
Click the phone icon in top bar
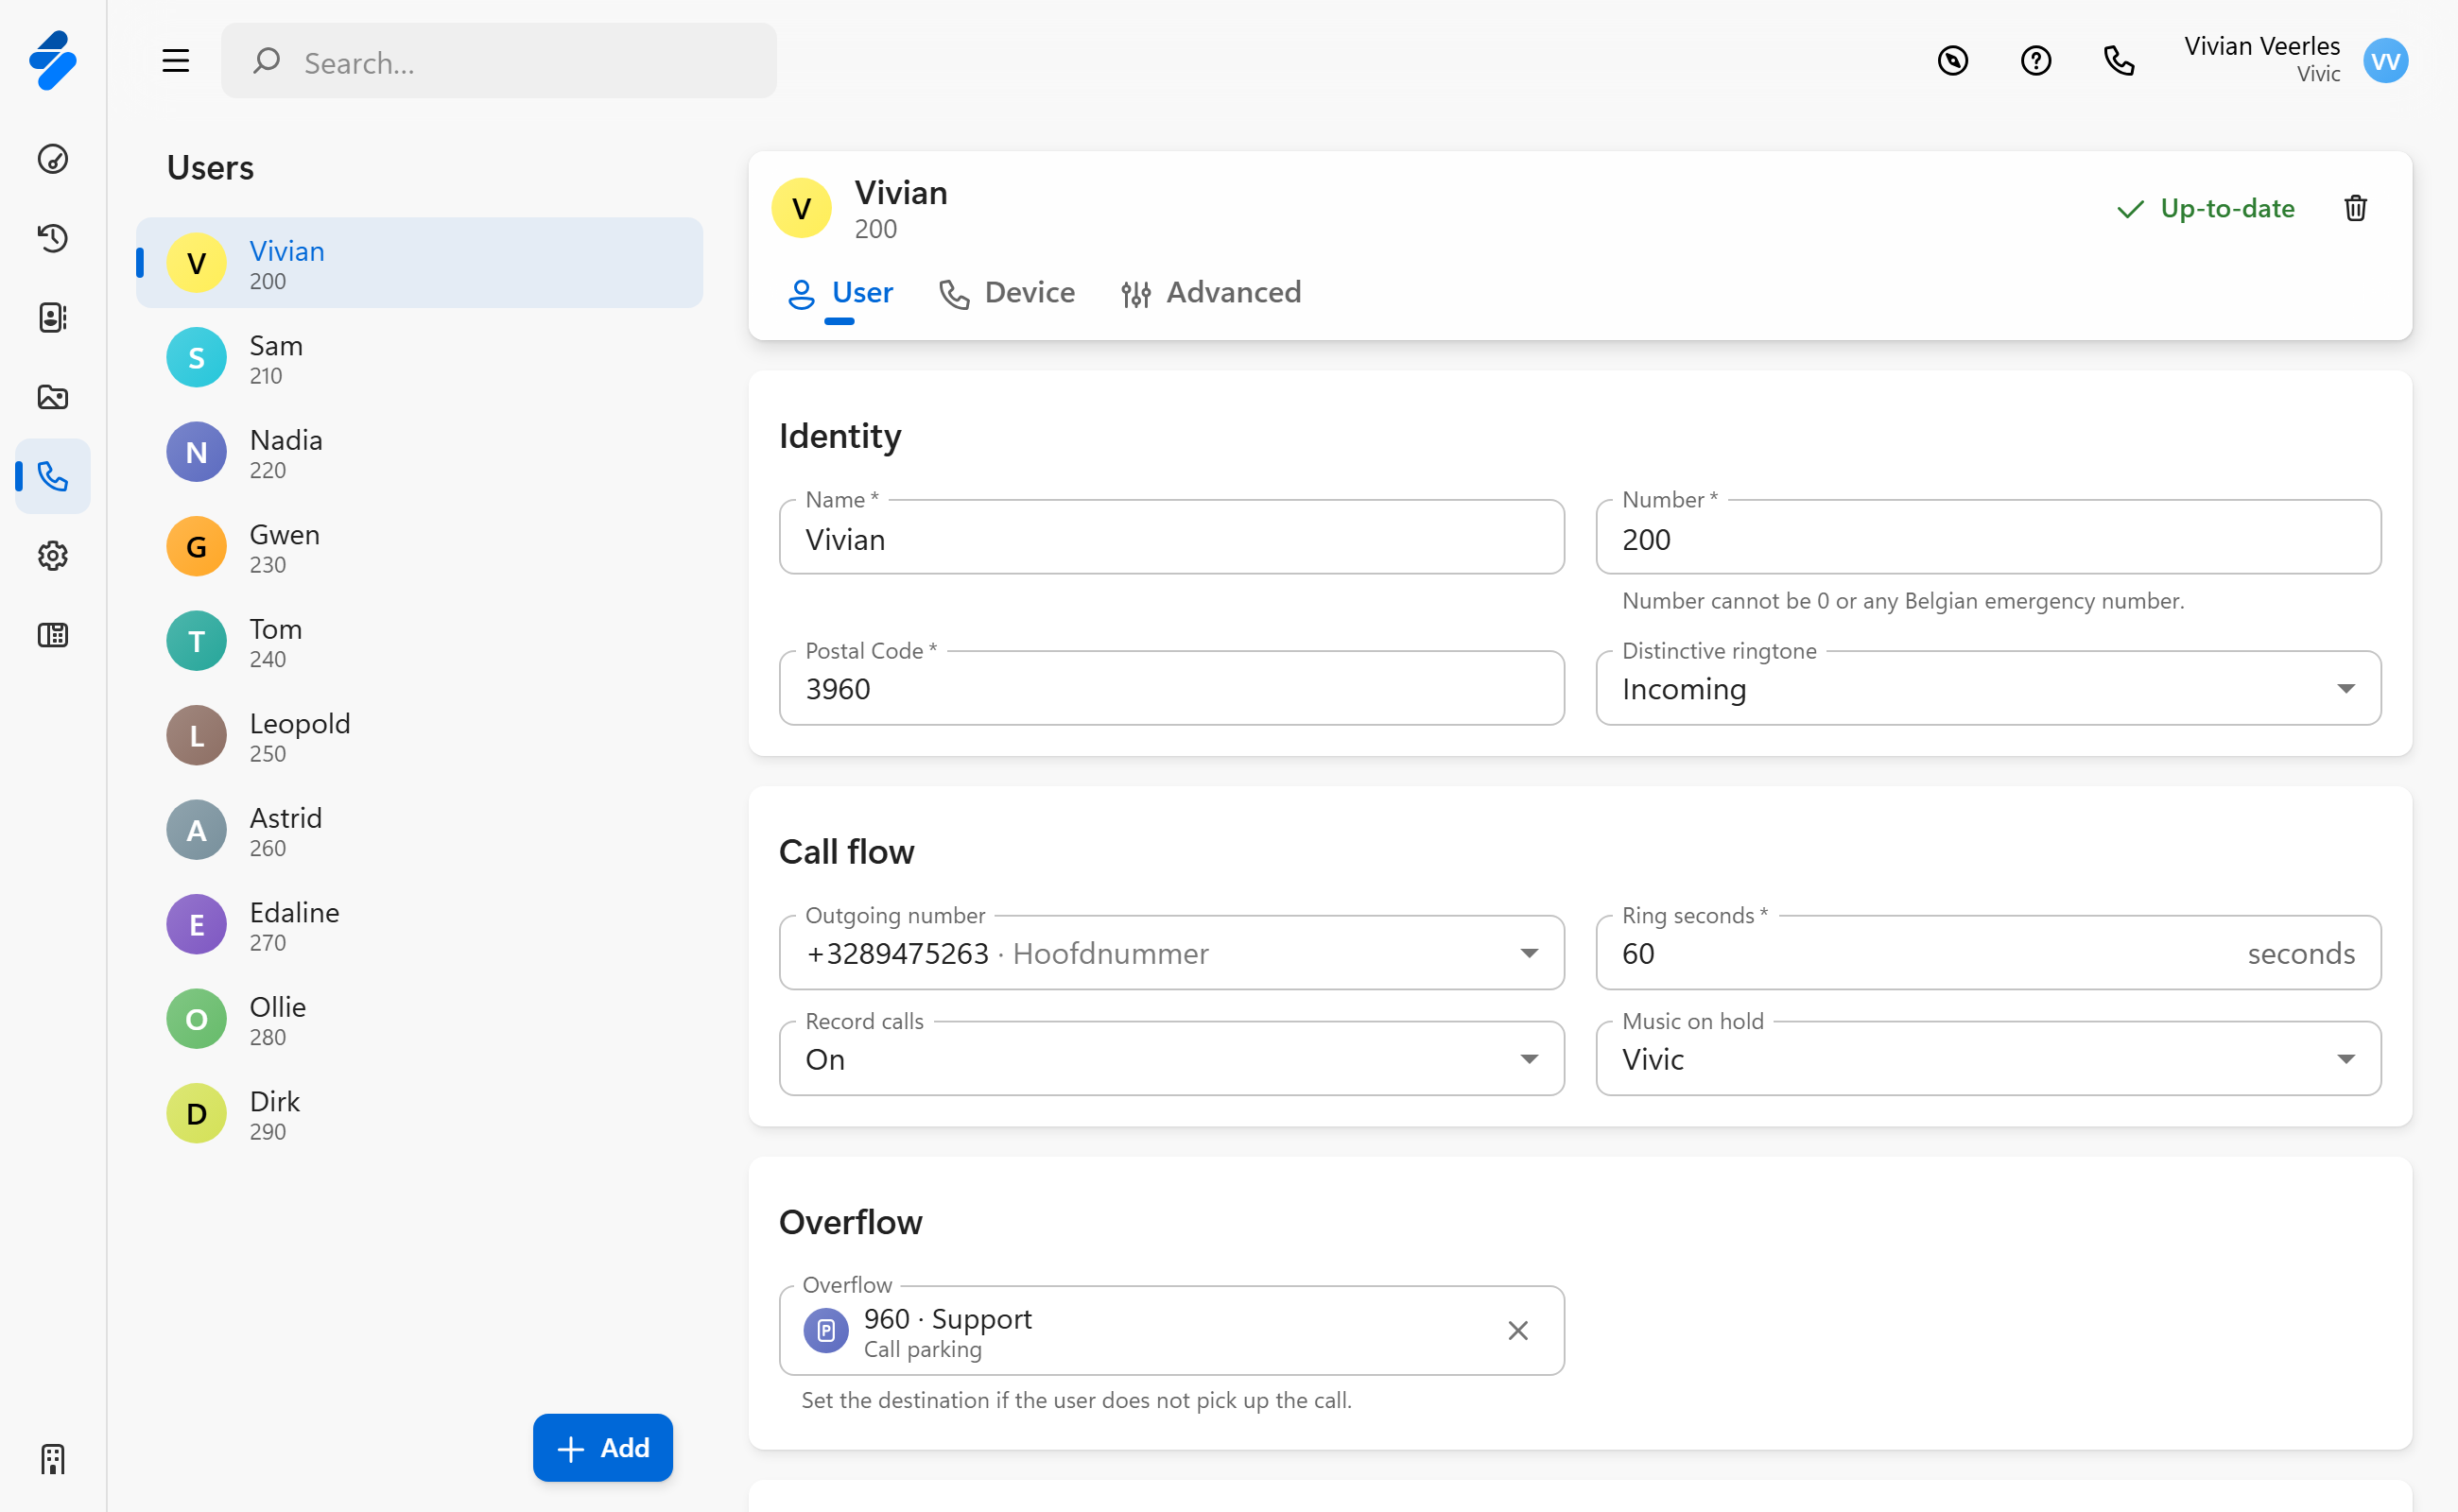(x=2118, y=61)
